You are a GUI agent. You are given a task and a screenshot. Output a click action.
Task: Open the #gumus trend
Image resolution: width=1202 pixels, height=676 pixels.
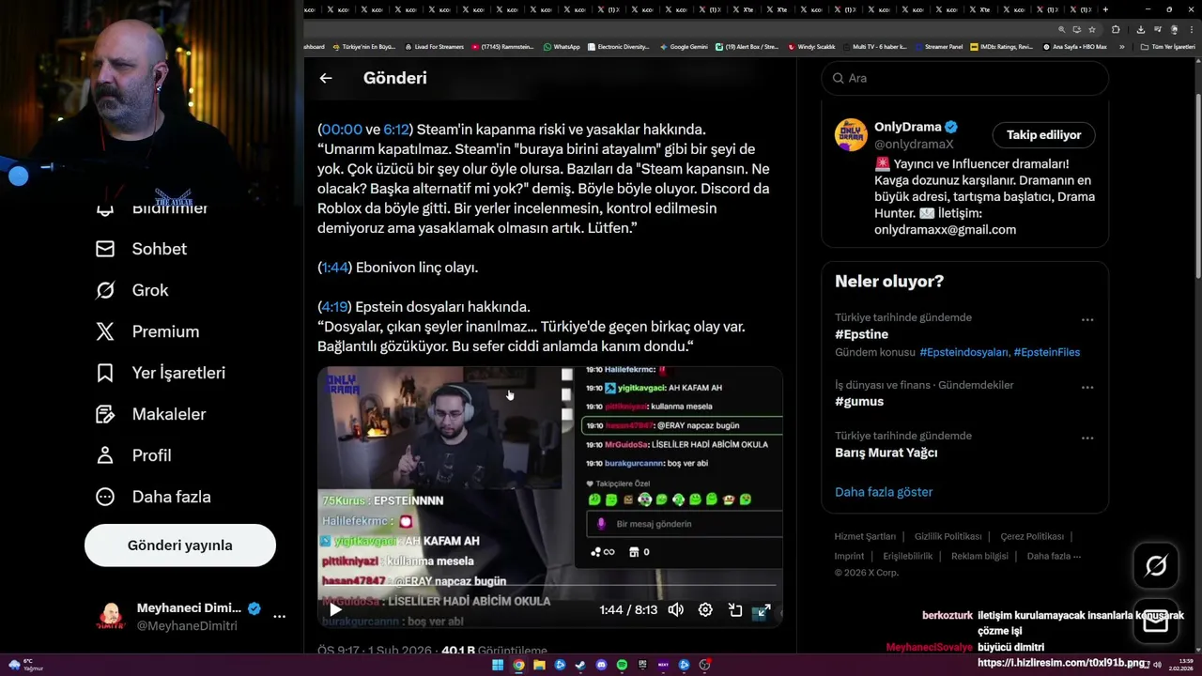tap(859, 402)
